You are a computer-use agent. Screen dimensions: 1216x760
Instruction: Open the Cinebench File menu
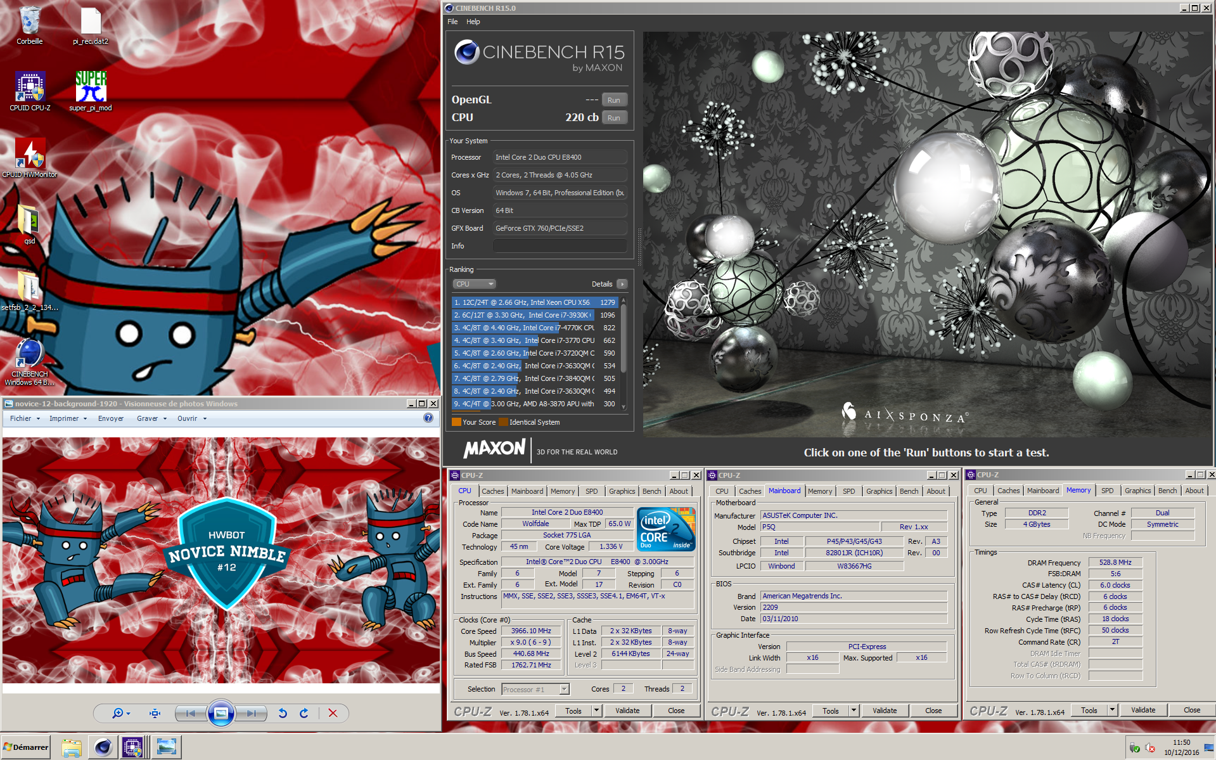point(452,22)
